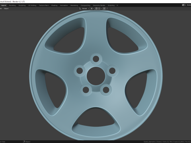Toggle proportional editing button
The image size is (191, 143).
pos(104,9)
